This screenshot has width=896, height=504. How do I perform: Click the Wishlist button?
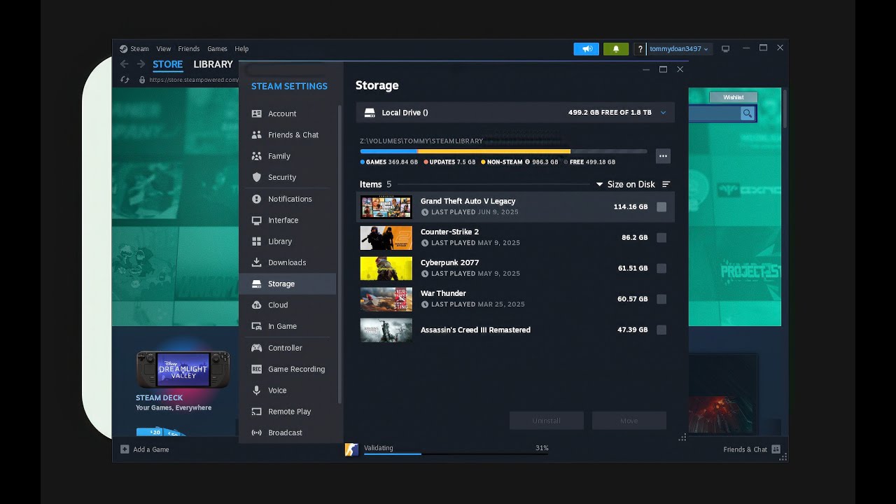(x=734, y=97)
